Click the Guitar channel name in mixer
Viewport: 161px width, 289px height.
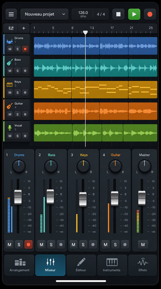coord(116,155)
